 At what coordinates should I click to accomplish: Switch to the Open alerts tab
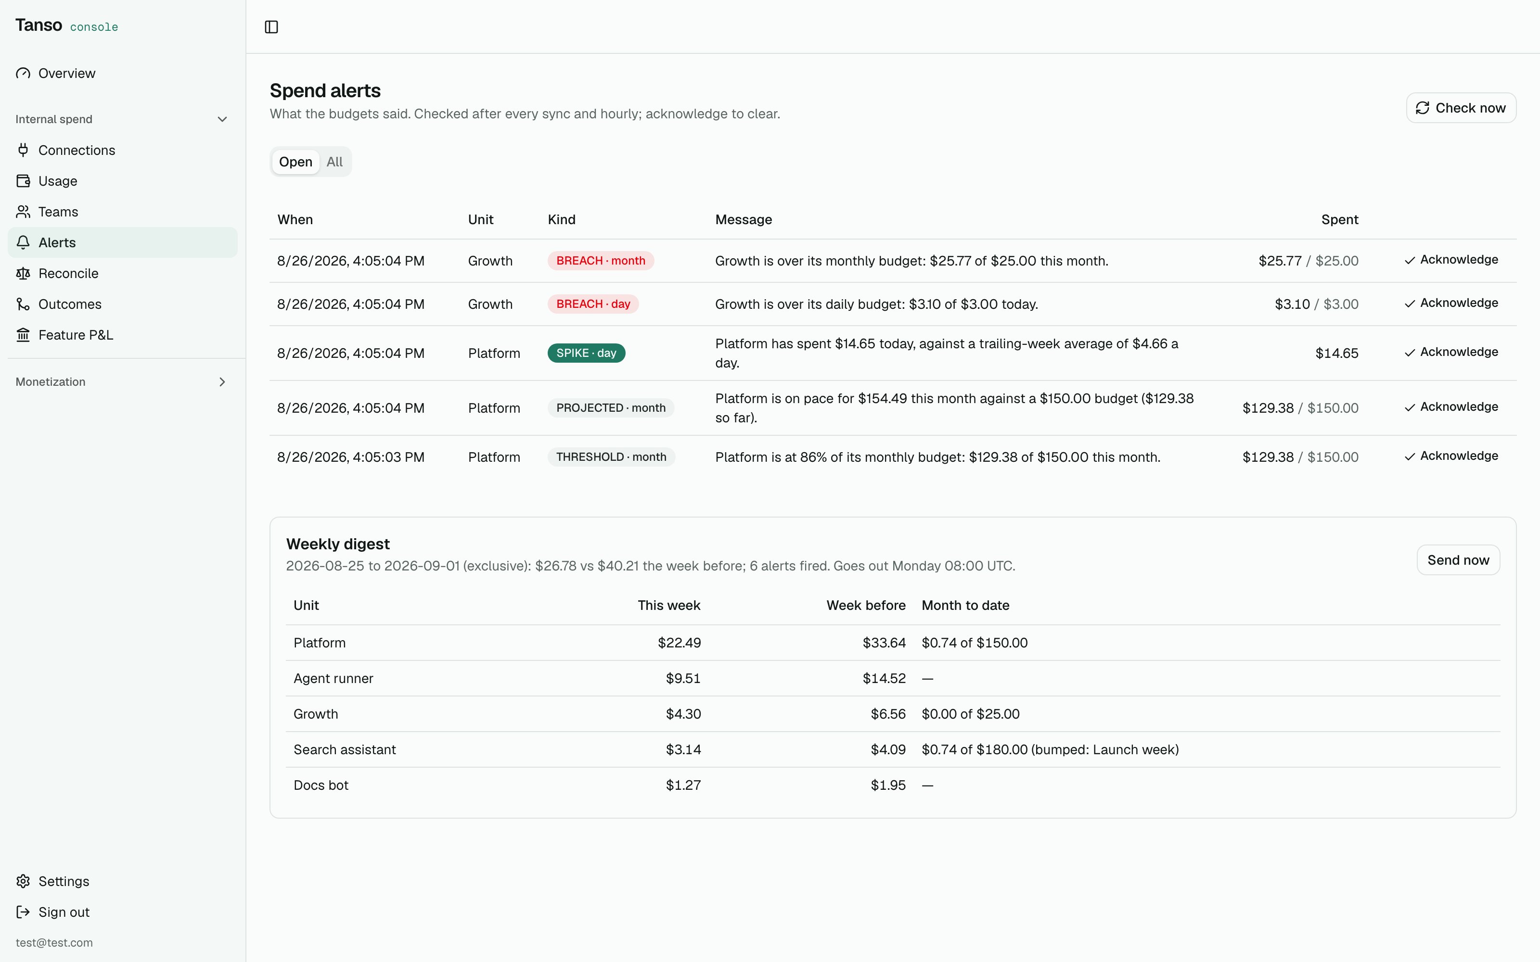coord(295,162)
